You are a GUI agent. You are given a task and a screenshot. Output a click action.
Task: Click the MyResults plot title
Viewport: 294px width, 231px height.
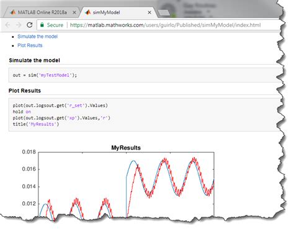point(126,148)
